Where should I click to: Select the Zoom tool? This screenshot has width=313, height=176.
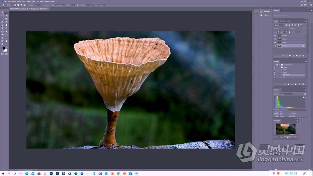2,44
